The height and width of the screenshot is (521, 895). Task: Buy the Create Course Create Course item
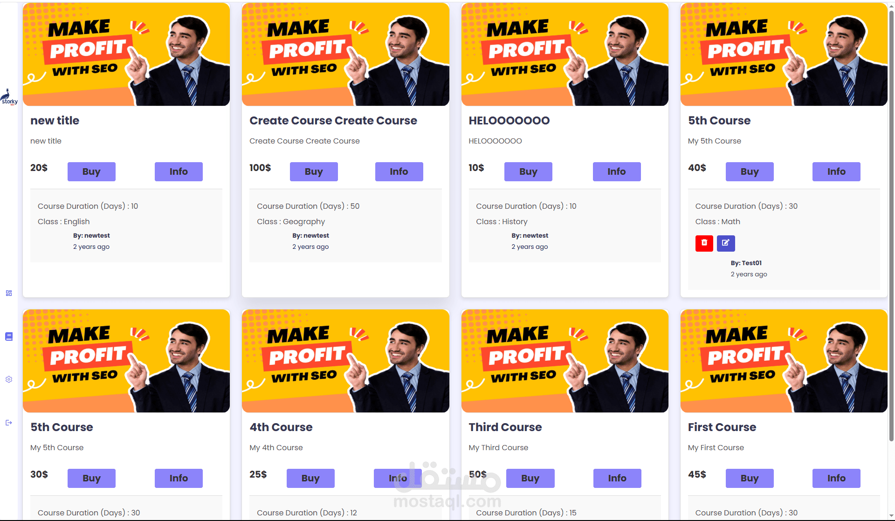(x=314, y=171)
